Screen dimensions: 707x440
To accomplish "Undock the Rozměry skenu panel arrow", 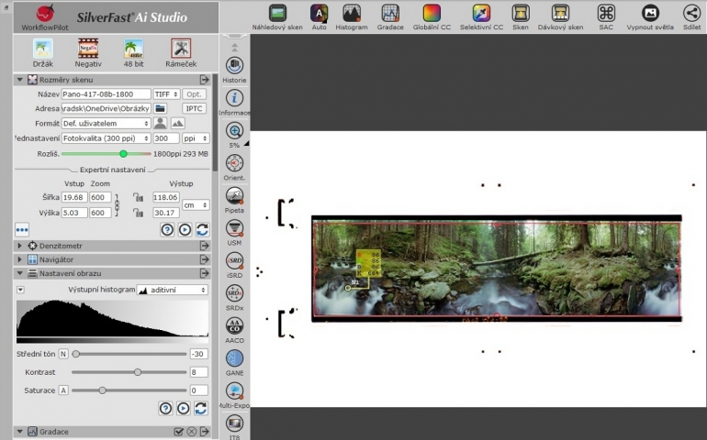I will pos(204,80).
